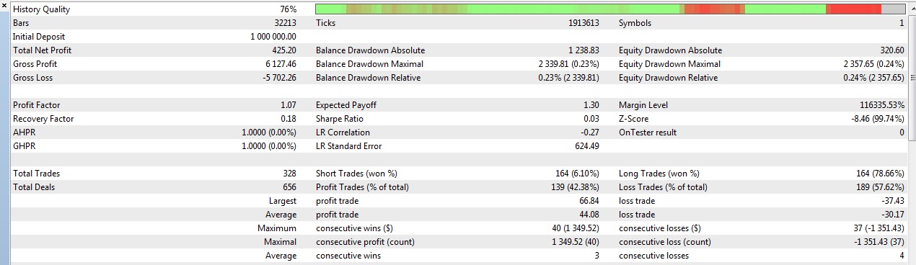The width and height of the screenshot is (916, 265).
Task: Click the LR Standard Error value 624.49
Action: point(588,146)
